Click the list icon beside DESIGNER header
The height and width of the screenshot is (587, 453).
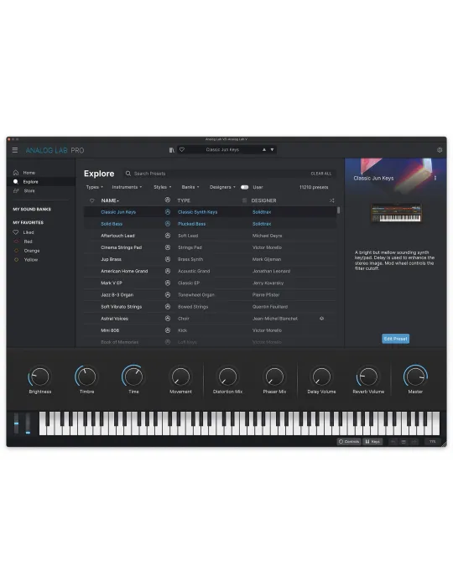(x=244, y=200)
